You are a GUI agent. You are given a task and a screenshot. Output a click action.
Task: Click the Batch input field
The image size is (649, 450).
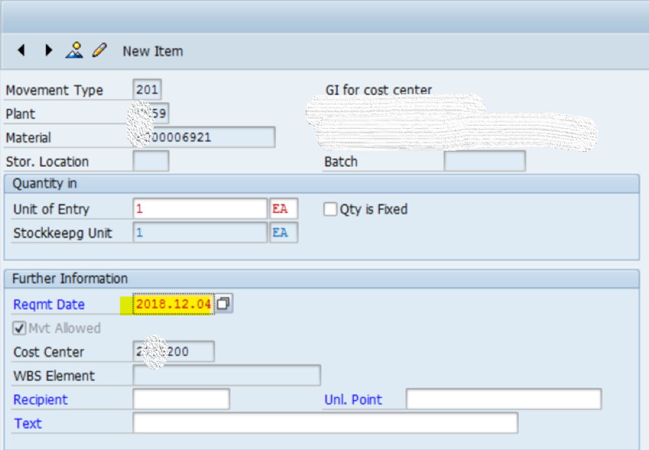click(484, 161)
